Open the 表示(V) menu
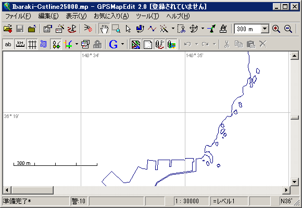Image resolution: width=302 pixels, height=208 pixels. [76, 16]
